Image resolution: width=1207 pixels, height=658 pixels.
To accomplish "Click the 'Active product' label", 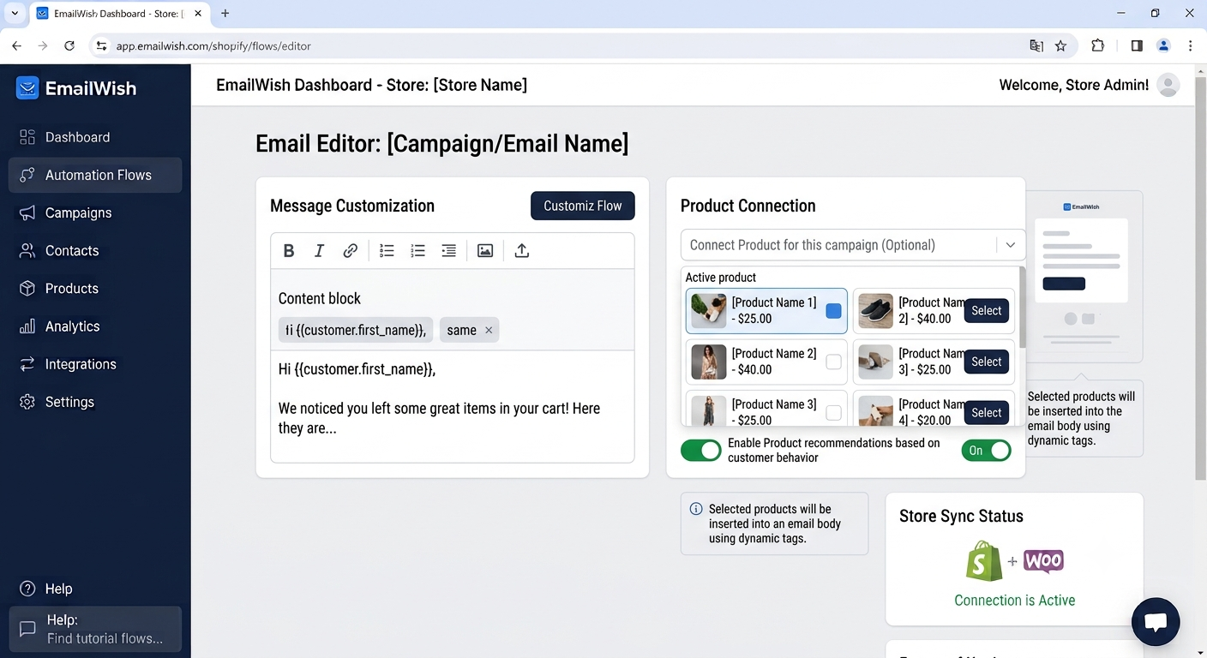I will pos(720,278).
